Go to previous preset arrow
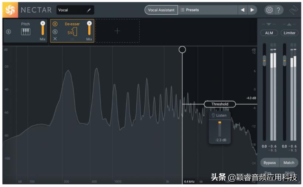 [242, 10]
